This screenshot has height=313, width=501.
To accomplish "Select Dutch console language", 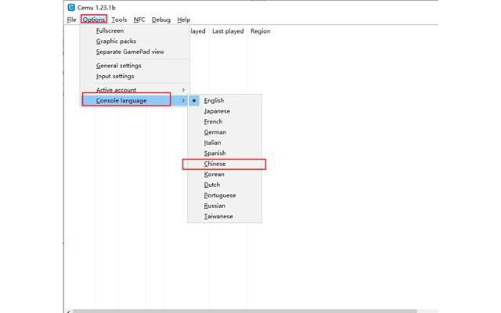I will tap(225, 185).
